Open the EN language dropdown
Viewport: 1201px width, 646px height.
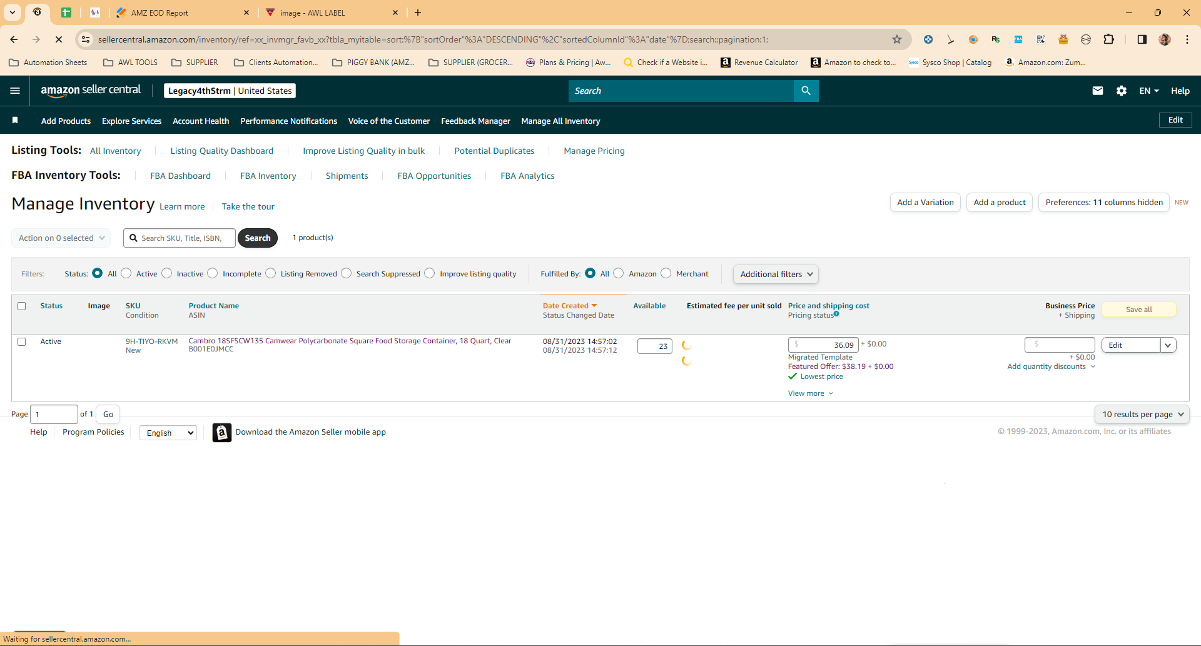(1149, 91)
